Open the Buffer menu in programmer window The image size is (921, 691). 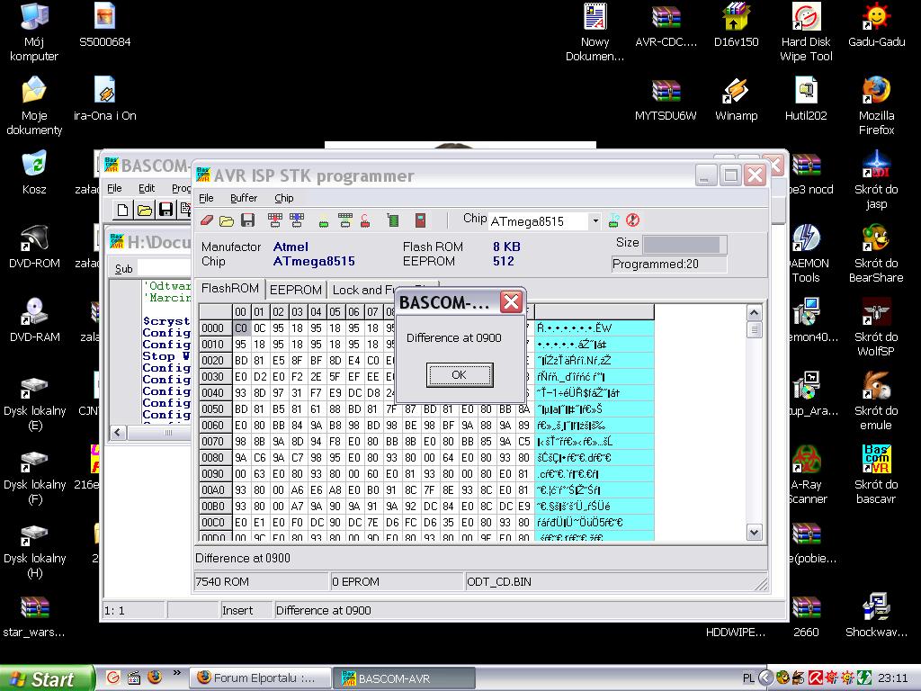[243, 198]
